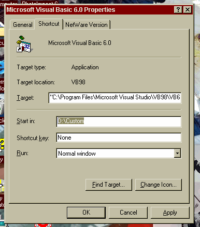Click the dialog title bar text
200x227 pixels.
click(x=61, y=10)
